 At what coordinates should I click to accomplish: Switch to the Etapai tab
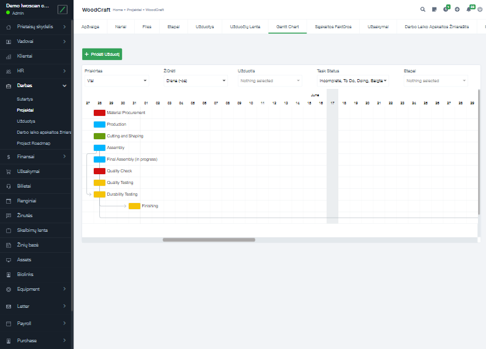tap(173, 27)
